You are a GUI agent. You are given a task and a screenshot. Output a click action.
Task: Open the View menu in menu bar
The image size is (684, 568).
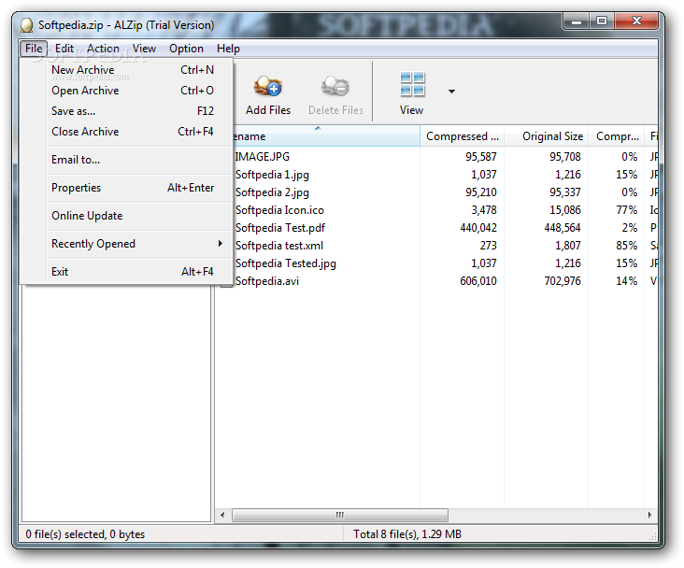pos(144,49)
